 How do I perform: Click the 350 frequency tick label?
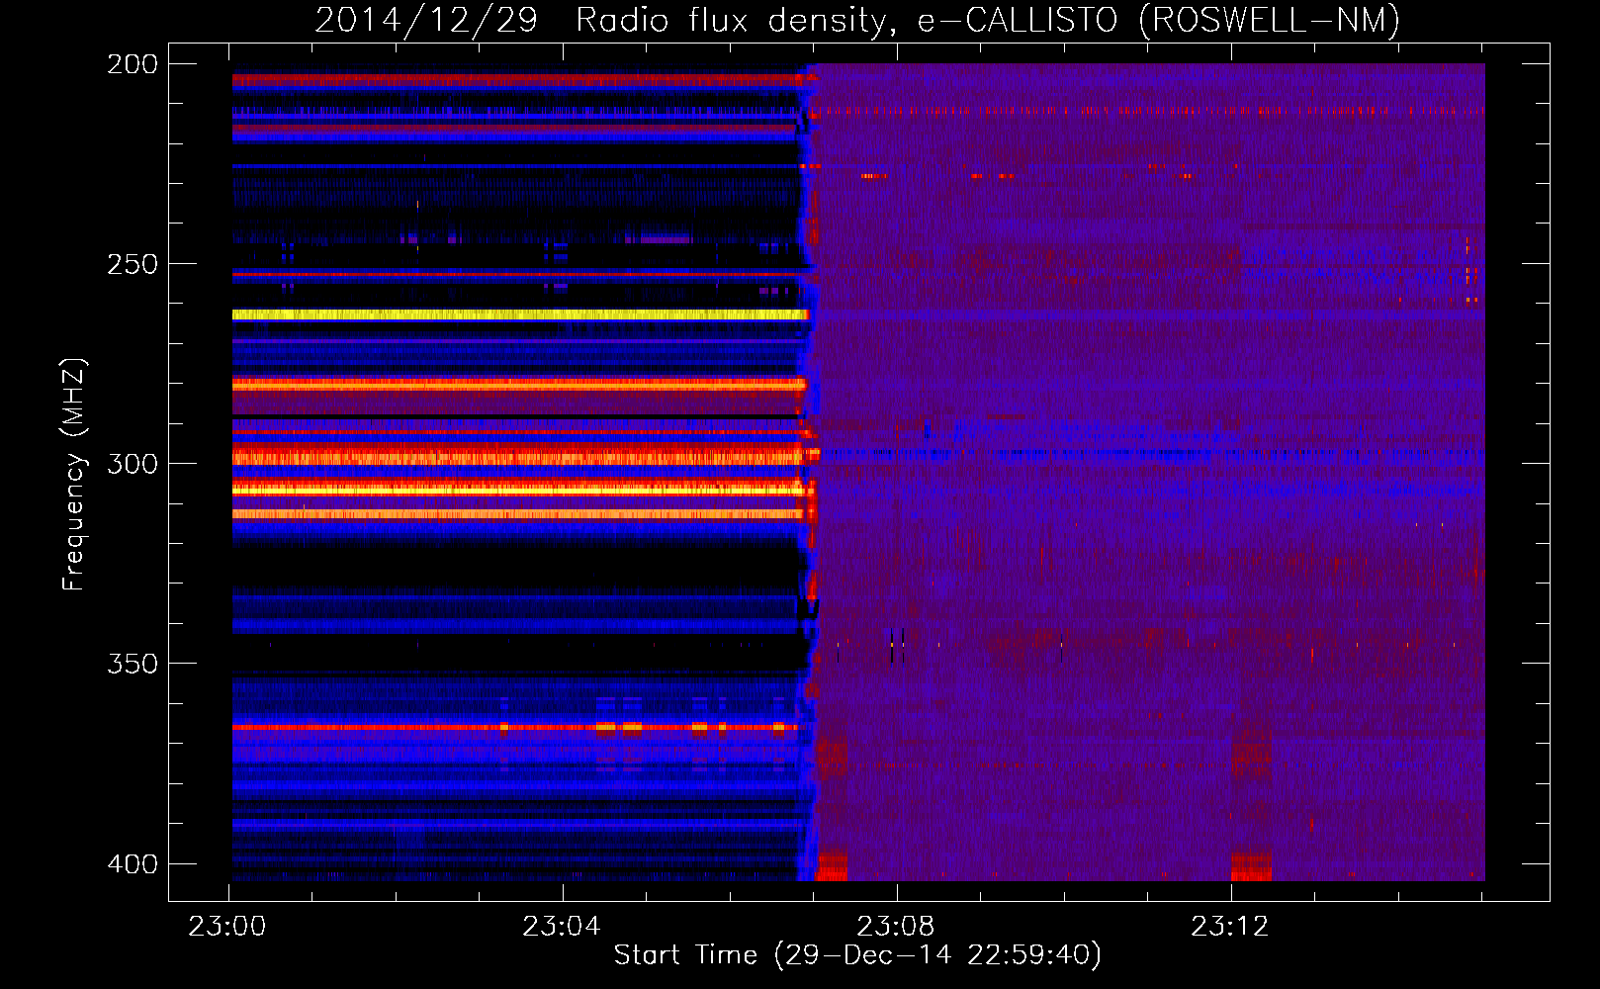click(133, 664)
